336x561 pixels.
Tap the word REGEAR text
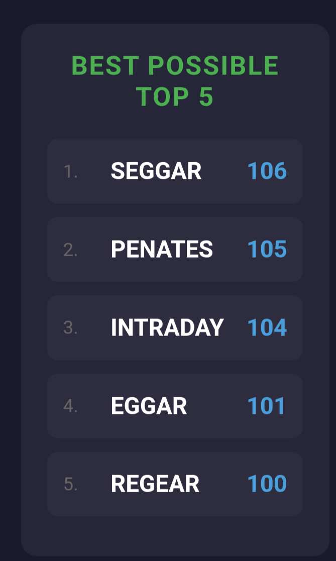pos(155,484)
